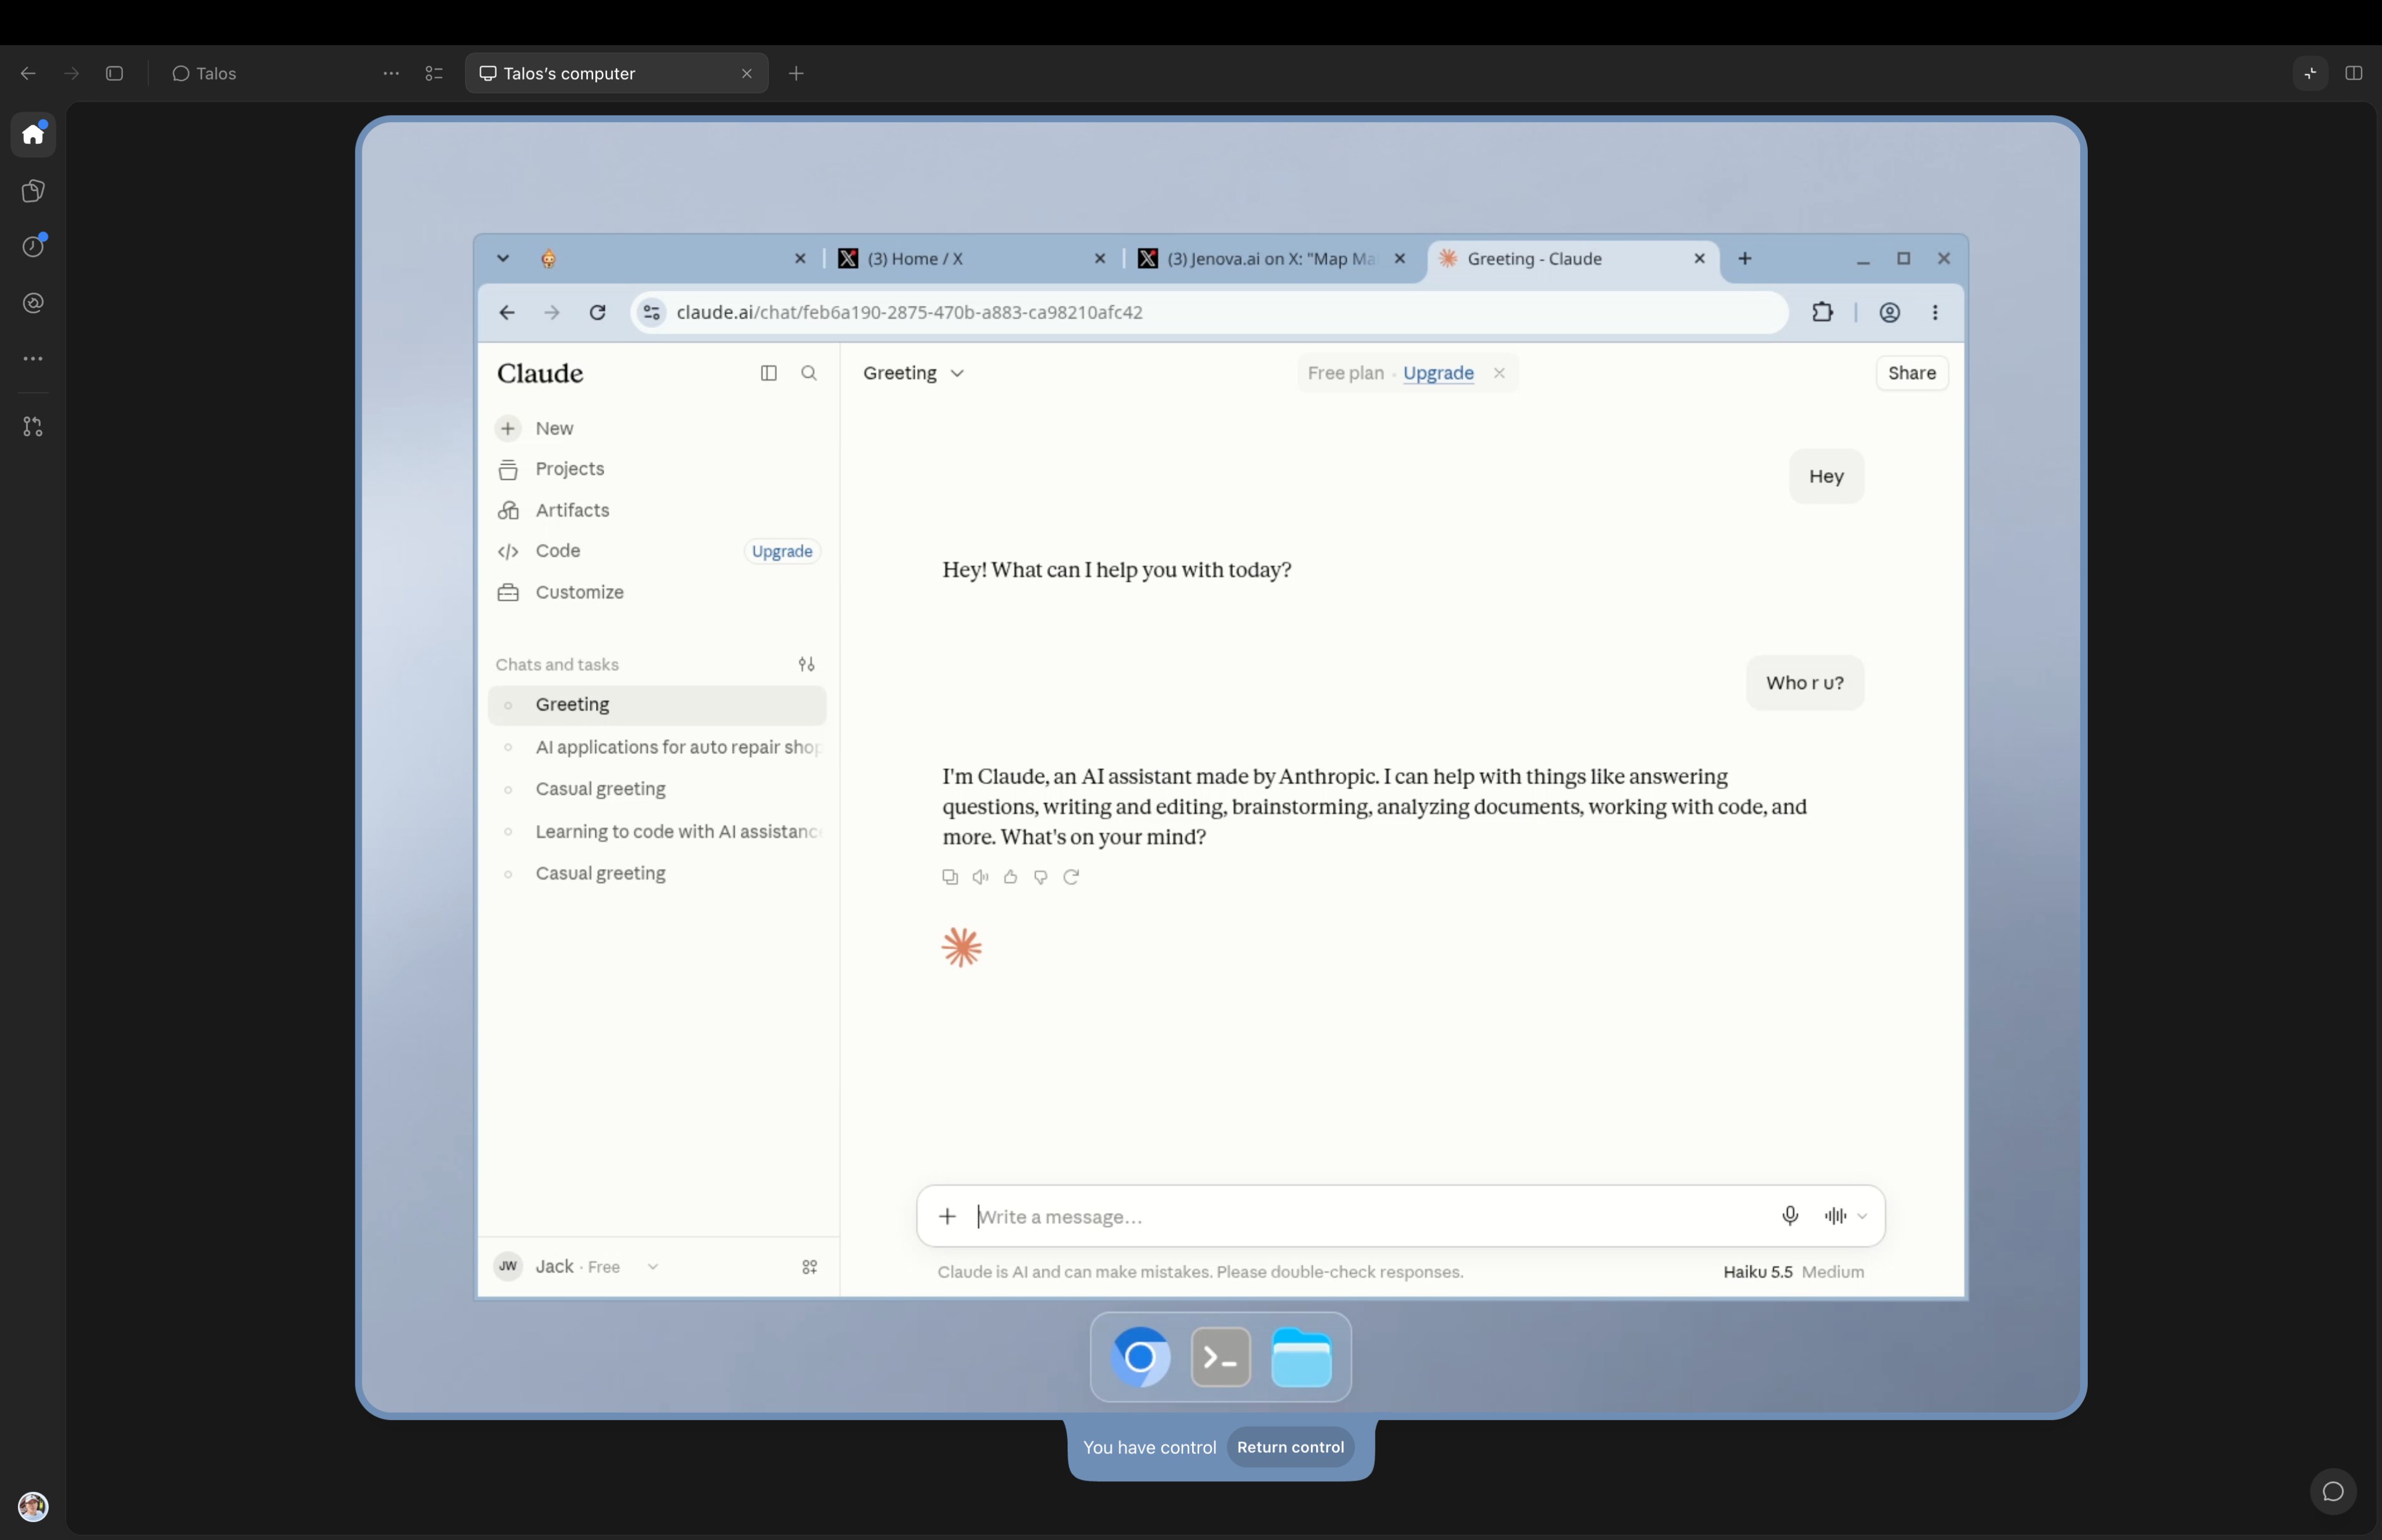2382x1540 pixels.
Task: Select the Talos tab in the top bar
Action: [x=204, y=73]
